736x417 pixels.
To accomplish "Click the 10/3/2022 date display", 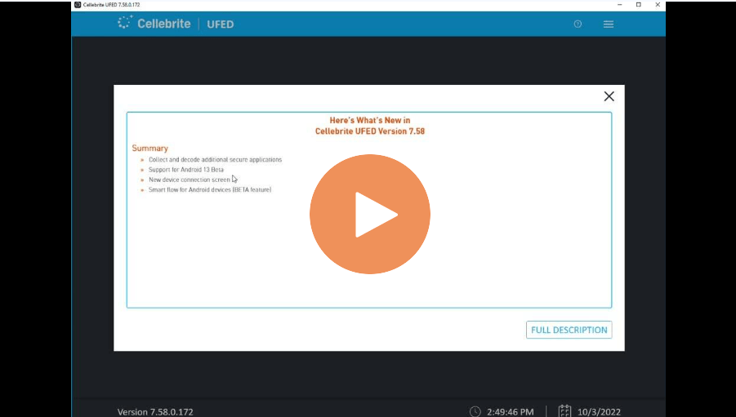I will (x=599, y=412).
